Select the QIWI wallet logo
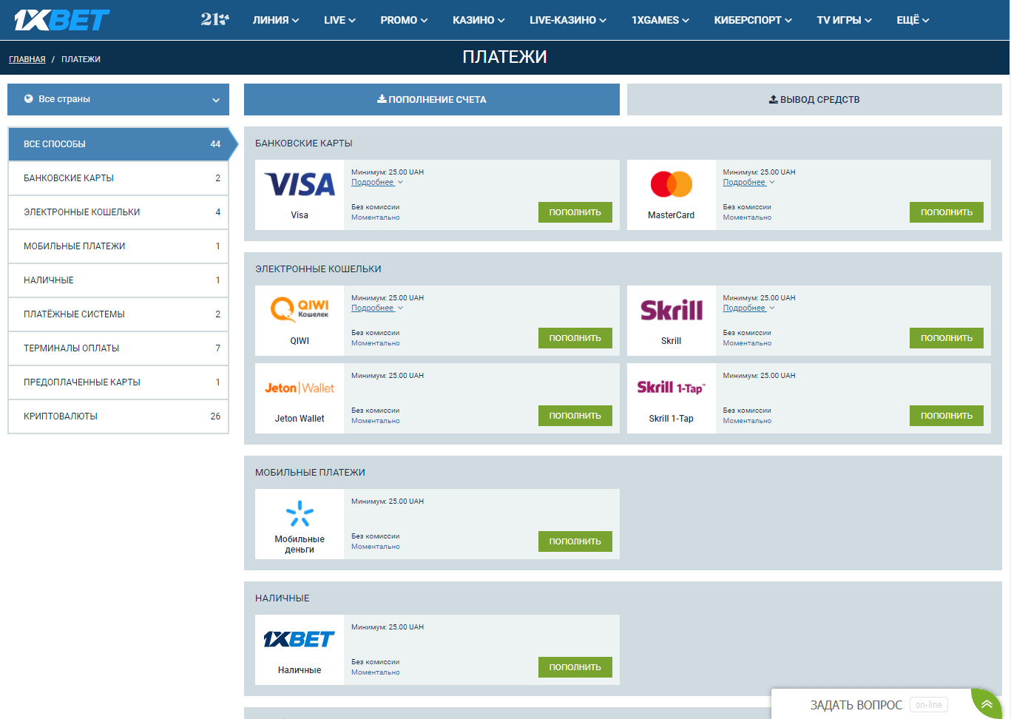 point(300,309)
